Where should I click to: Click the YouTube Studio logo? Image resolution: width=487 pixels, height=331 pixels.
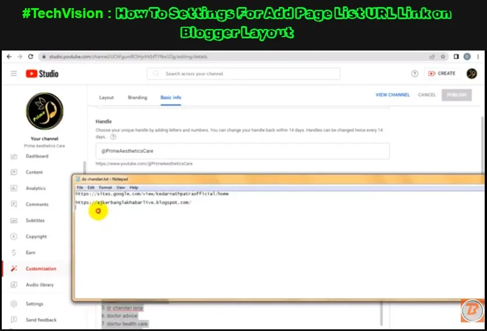(x=42, y=74)
